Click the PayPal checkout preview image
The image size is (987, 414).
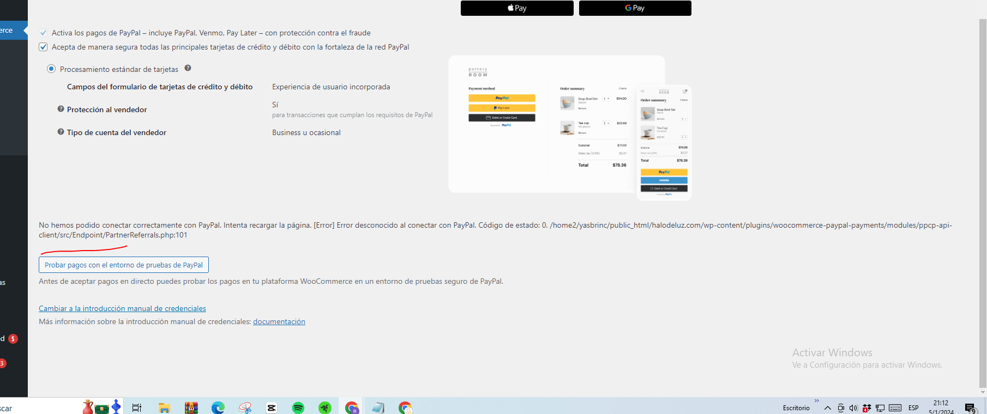click(x=570, y=128)
